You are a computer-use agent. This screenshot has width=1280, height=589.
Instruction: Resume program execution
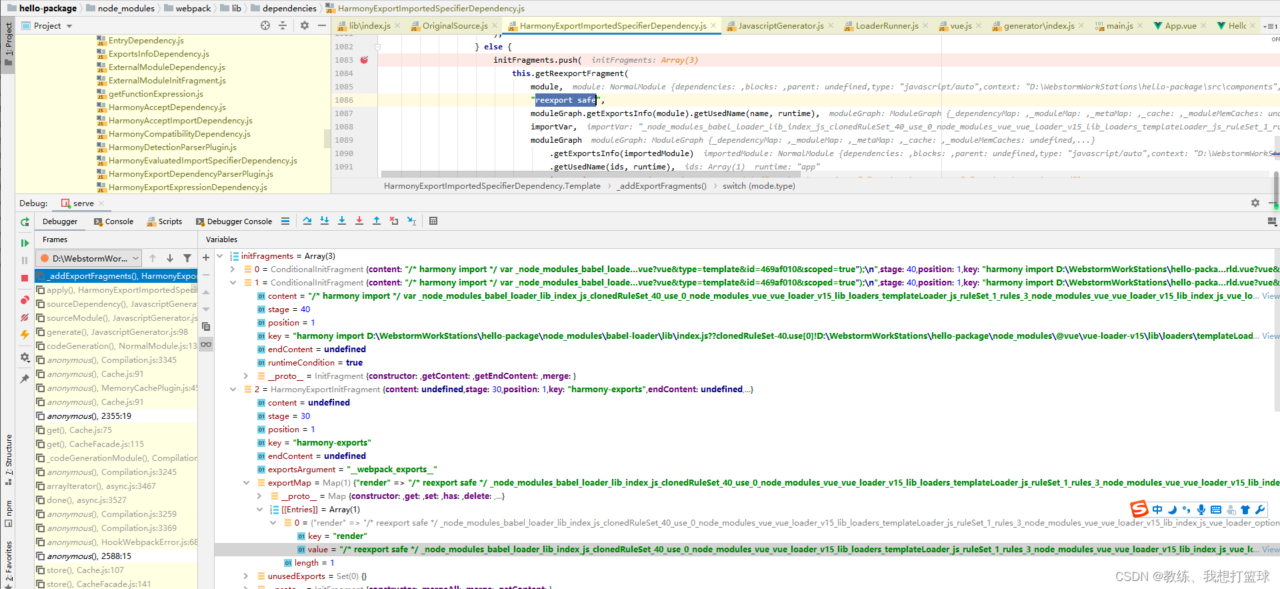coord(25,243)
